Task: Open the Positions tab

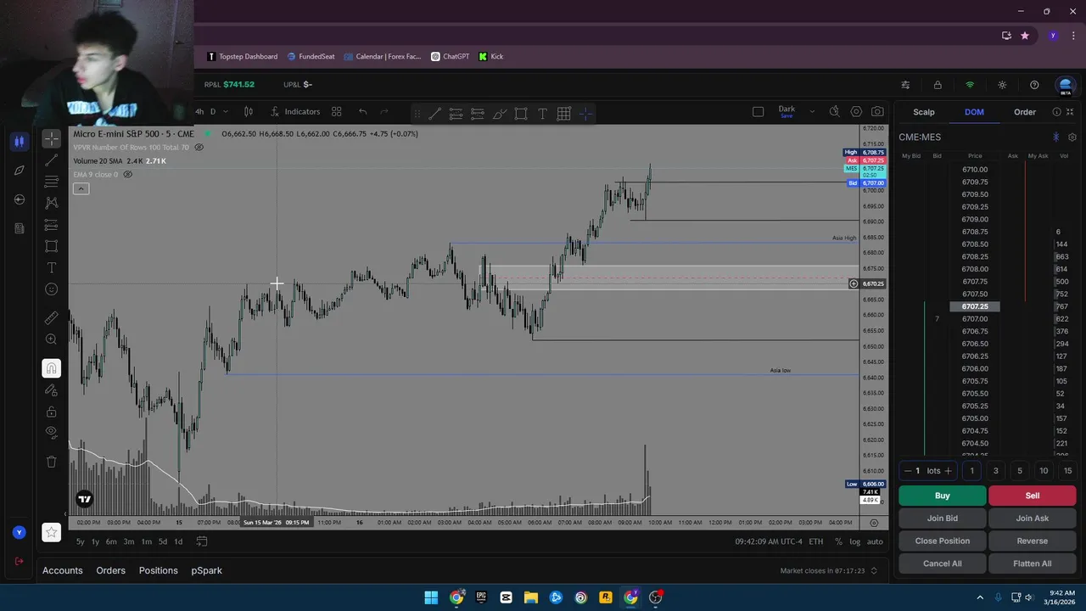Action: point(159,570)
